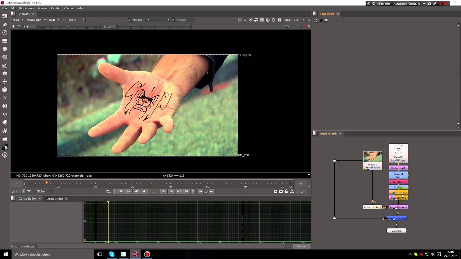Screen dimensions: 461x259
Task: Open the Time node menu (clock icon)
Action: (5, 32)
